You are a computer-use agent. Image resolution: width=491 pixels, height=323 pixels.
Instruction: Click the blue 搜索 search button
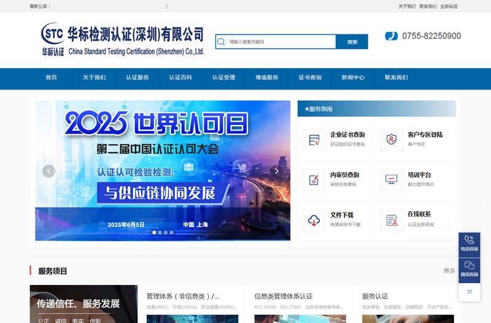pyautogui.click(x=352, y=42)
